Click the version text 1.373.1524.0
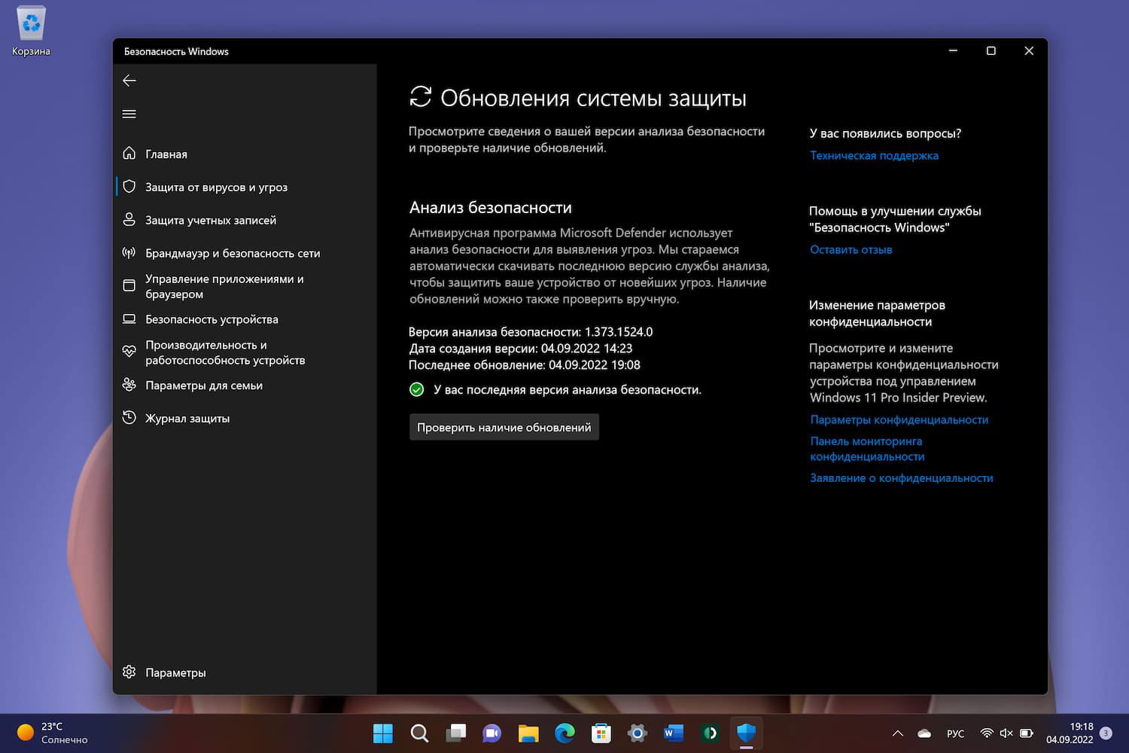The height and width of the screenshot is (753, 1129). 619,331
